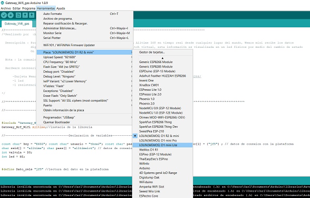This screenshot has height=198, width=310.
Task: Select NodeMCU 1.0 (ESP-12E Module) board
Action: [x=162, y=113]
